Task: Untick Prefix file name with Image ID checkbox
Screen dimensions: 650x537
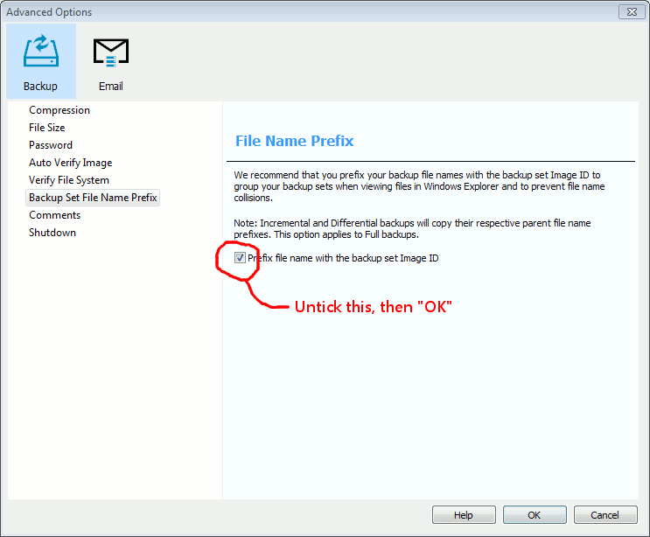Action: pos(240,258)
